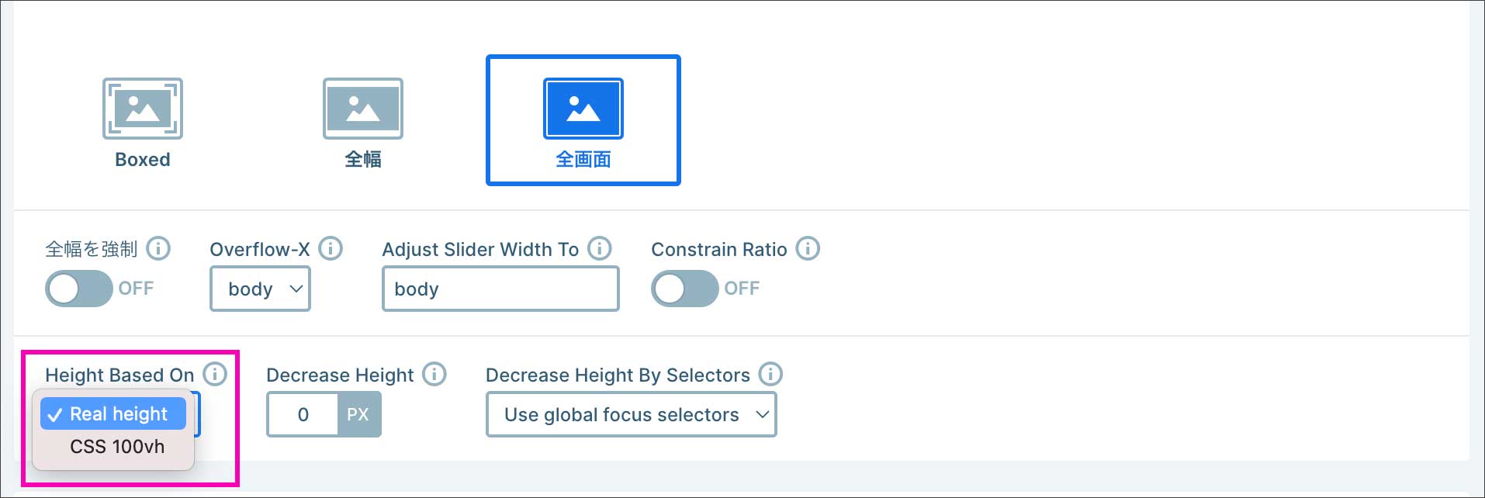Choose Real height option in the list
1485x498 pixels.
click(x=114, y=414)
